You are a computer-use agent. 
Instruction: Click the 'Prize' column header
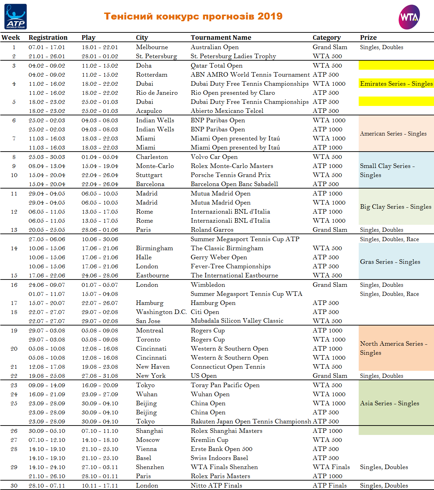(368, 38)
